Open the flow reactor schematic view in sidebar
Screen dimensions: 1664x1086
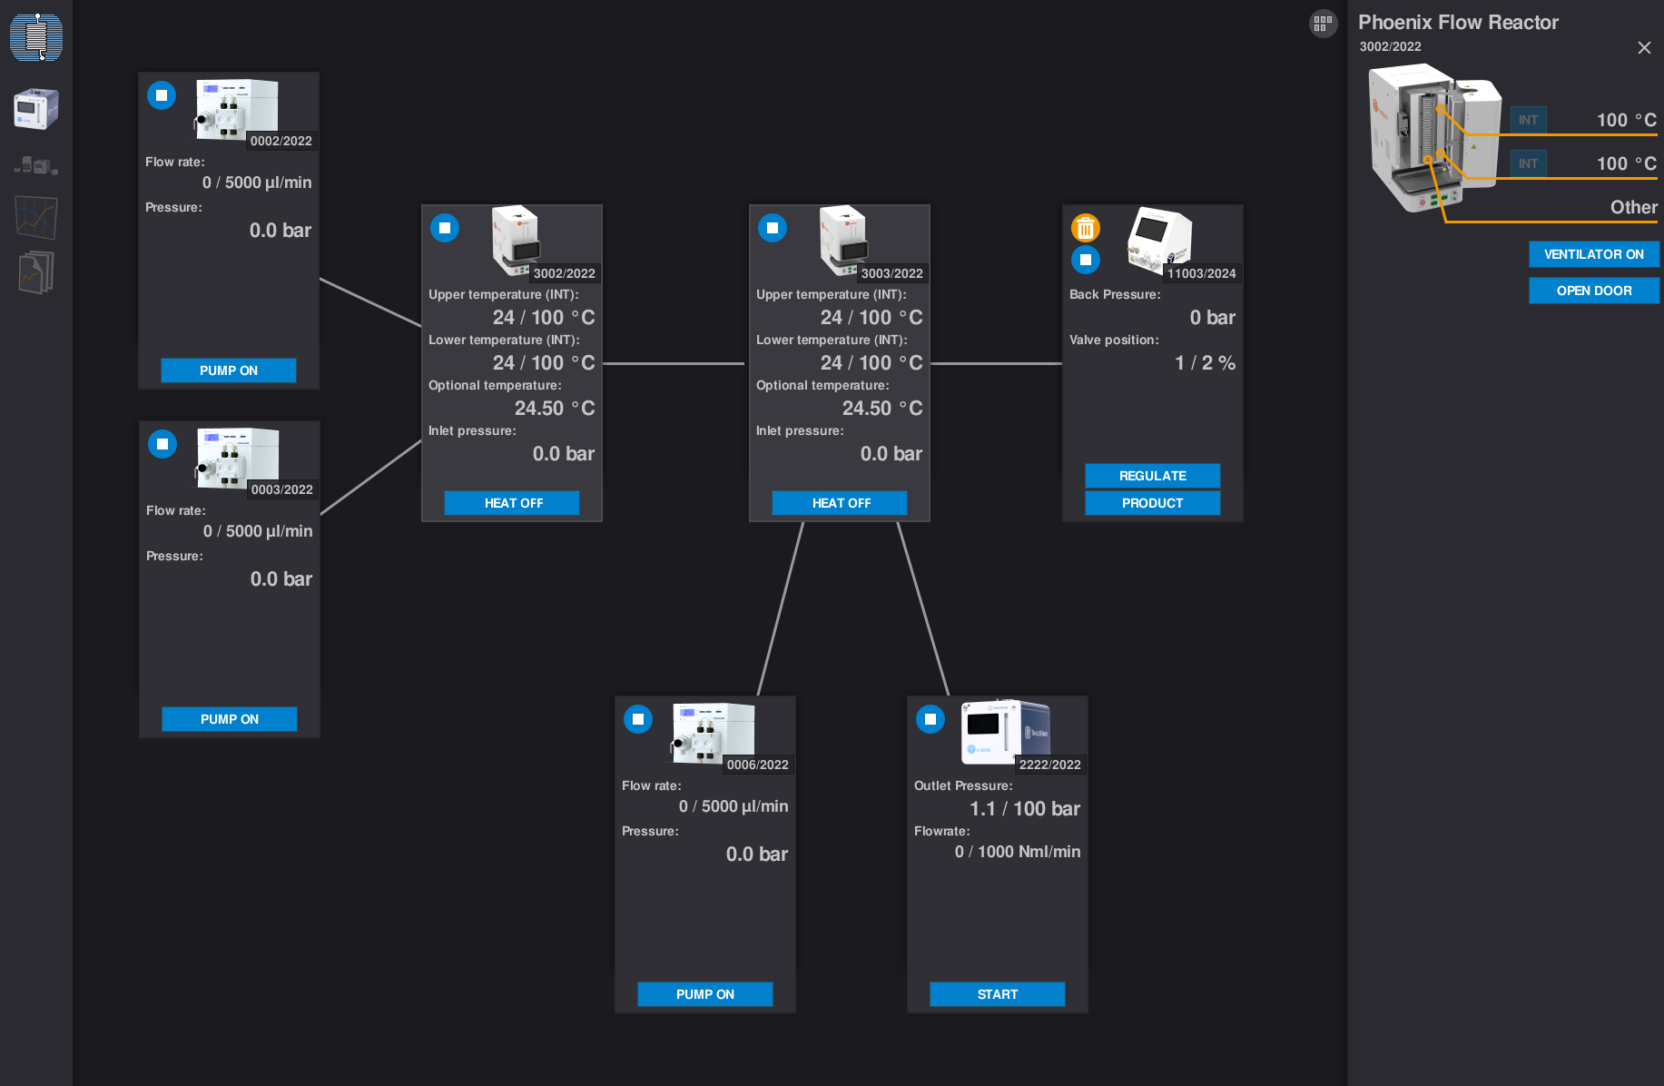36,38
